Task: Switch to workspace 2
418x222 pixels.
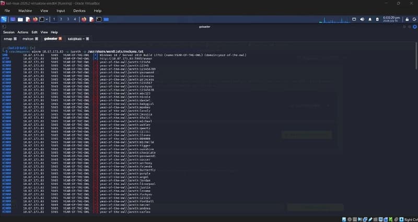Action: 61,19
